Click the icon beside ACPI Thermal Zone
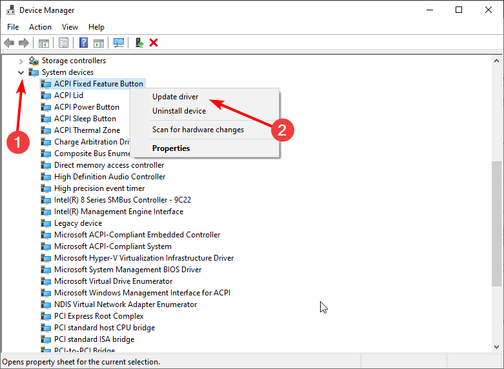Viewport: 504px width, 369px height. (46, 130)
